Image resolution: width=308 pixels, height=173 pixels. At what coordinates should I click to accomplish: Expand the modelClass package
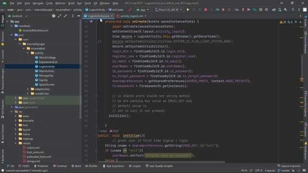[28, 94]
